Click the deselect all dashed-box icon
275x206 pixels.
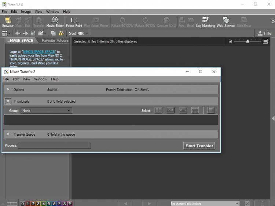point(195,110)
